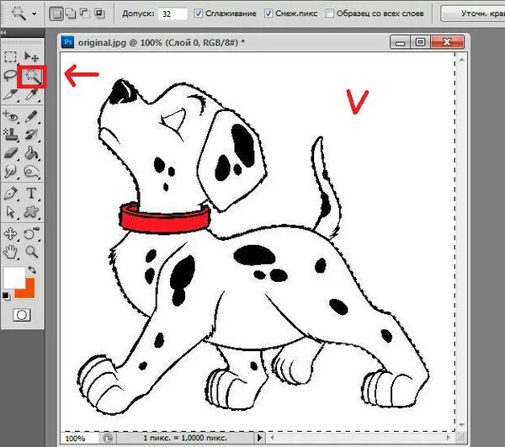
Task: Click the horizontal scrollbar right arrow
Action: pyautogui.click(x=448, y=438)
